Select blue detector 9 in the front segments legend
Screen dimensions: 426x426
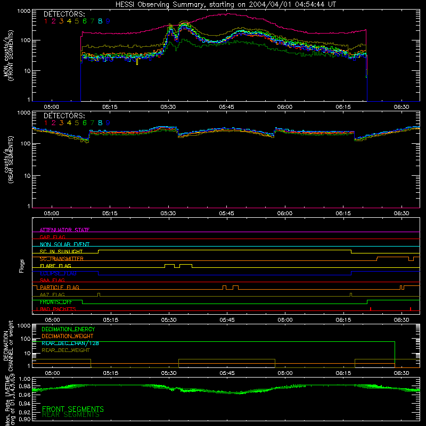[108, 21]
